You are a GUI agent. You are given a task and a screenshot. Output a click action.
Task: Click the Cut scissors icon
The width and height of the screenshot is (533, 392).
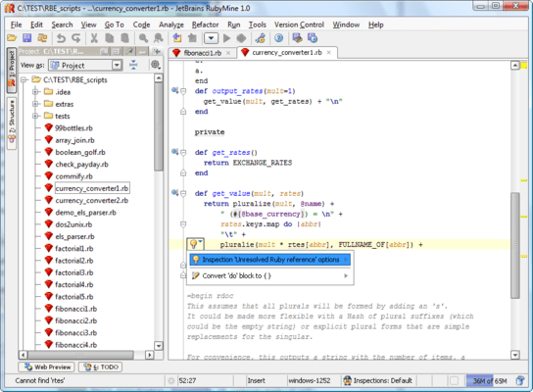pos(94,38)
